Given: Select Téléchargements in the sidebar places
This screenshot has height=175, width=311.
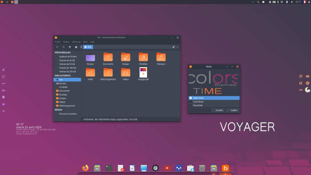Looking at the screenshot, I should [x=67, y=106].
